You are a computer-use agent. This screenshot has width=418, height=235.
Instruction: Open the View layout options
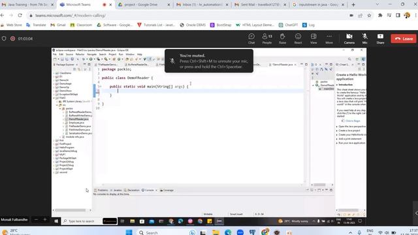pyautogui.click(x=313, y=39)
